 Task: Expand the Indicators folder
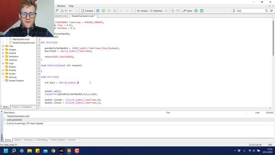3,56
